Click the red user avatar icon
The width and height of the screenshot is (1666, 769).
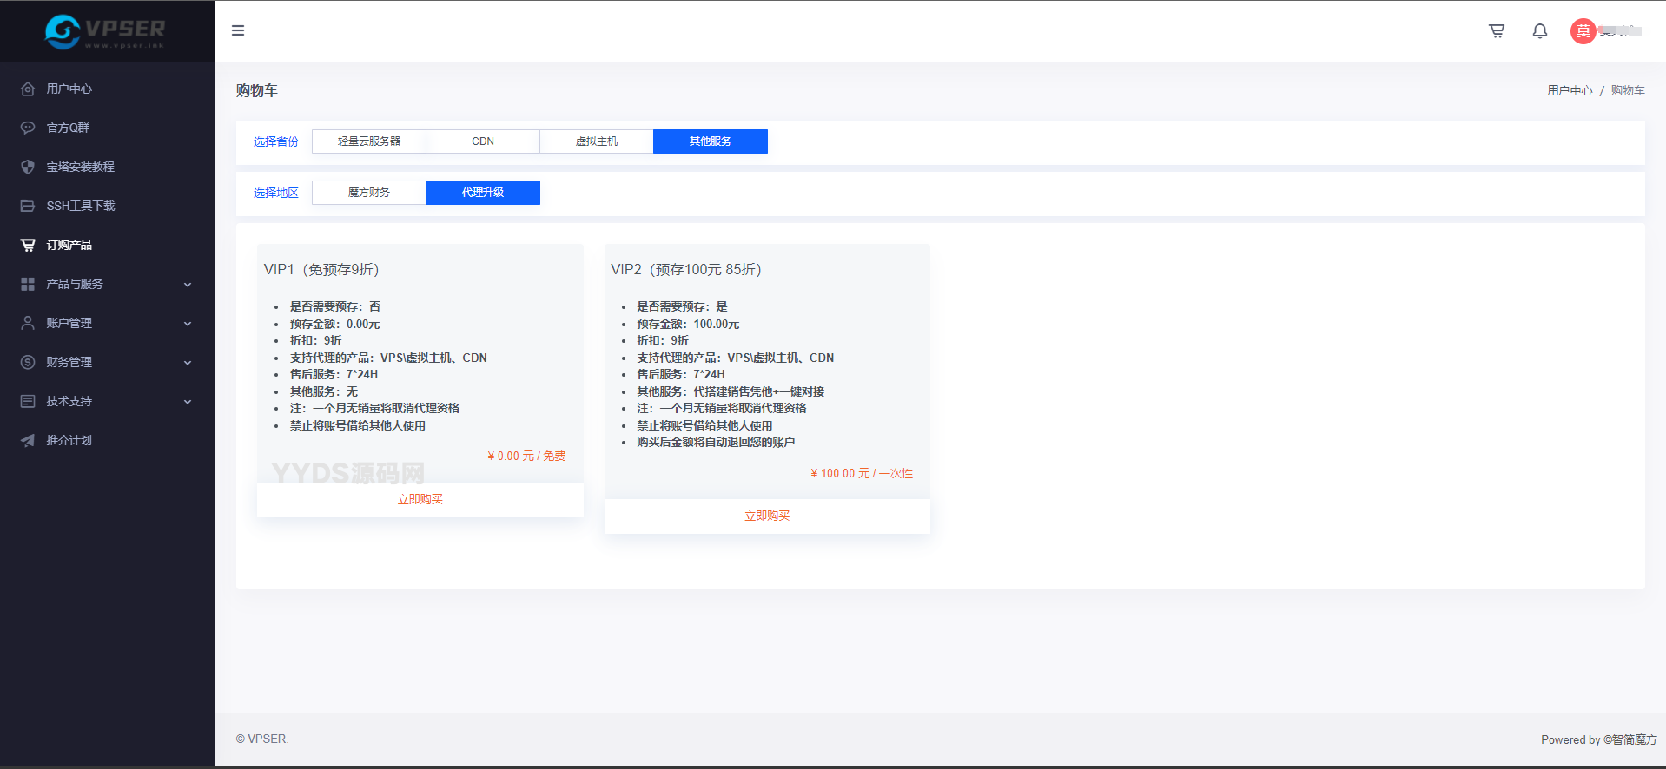pos(1583,31)
